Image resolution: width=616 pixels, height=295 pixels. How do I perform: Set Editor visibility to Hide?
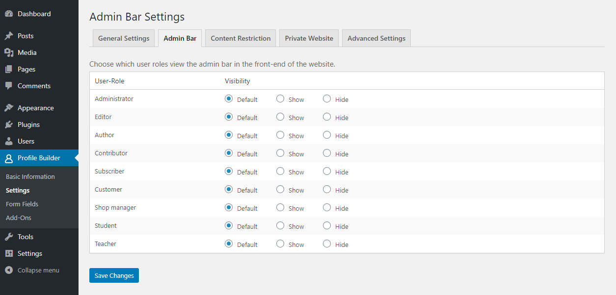tap(327, 117)
